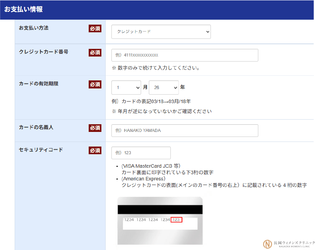Click the example text カードの表記03/18→03月/18年
315x250 pixels.
[151, 102]
